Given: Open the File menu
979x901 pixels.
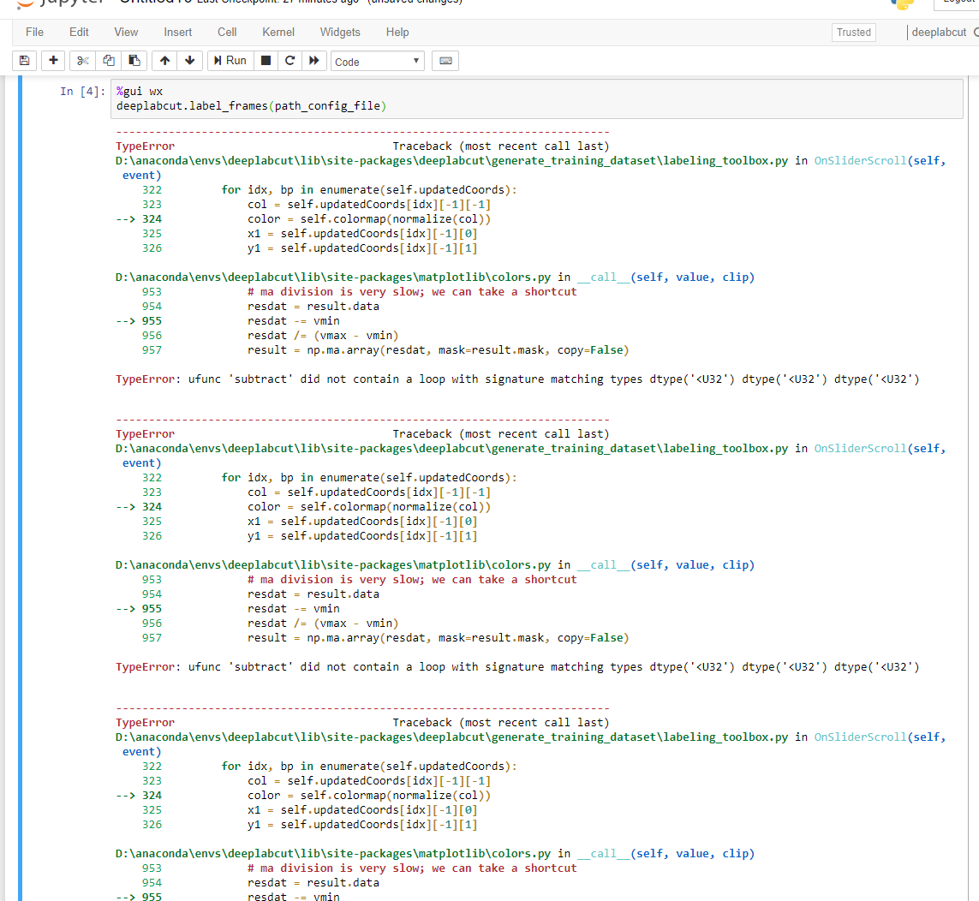Looking at the screenshot, I should [34, 32].
